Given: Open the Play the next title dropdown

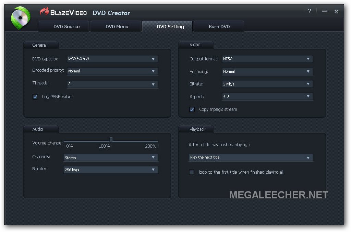Looking at the screenshot, I should [x=251, y=158].
